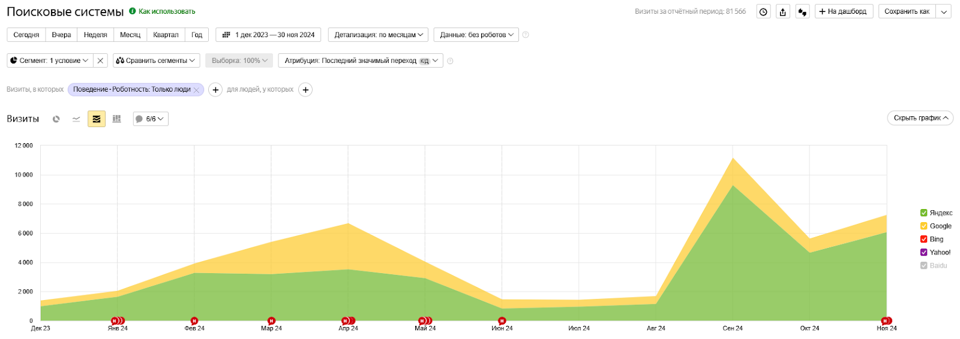Select the 'Квартал' period tab

[166, 35]
